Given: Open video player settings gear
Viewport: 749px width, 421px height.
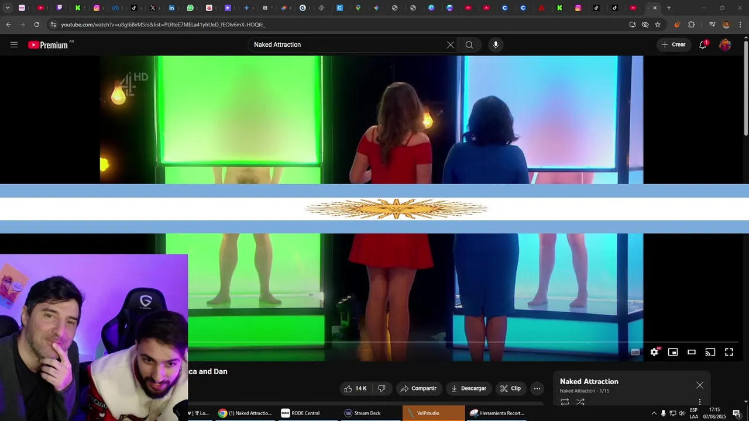Looking at the screenshot, I should [x=654, y=352].
